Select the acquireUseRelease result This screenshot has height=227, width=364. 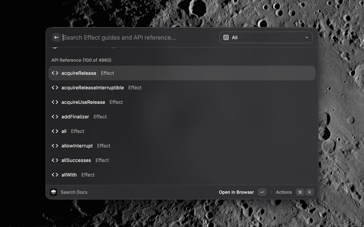coord(182,102)
